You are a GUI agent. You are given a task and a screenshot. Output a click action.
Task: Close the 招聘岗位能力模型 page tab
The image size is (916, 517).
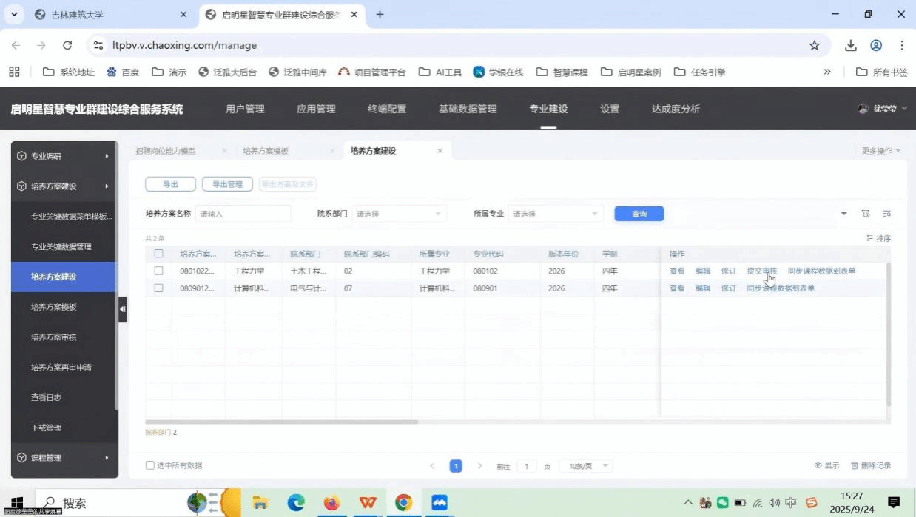click(224, 151)
